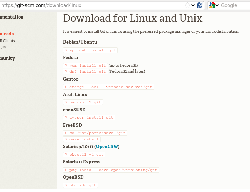
Task: Click the 'It is easiest to install Git' paragraph
Action: point(151,31)
